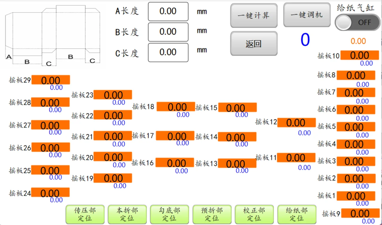
Task: Edit the 摇板21 orange value field
Action: pyautogui.click(x=113, y=136)
